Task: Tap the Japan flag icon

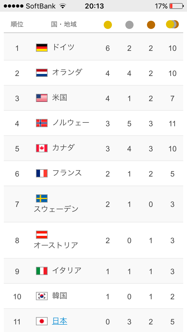Action: 42,321
